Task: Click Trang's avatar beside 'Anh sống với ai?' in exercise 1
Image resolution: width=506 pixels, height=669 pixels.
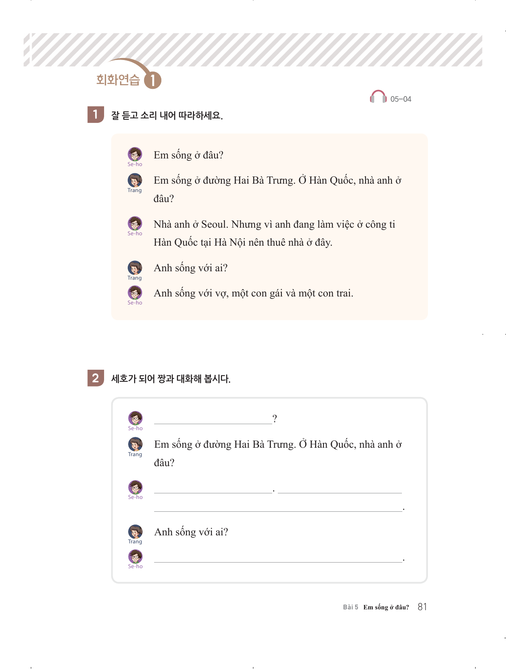Action: pos(135,268)
